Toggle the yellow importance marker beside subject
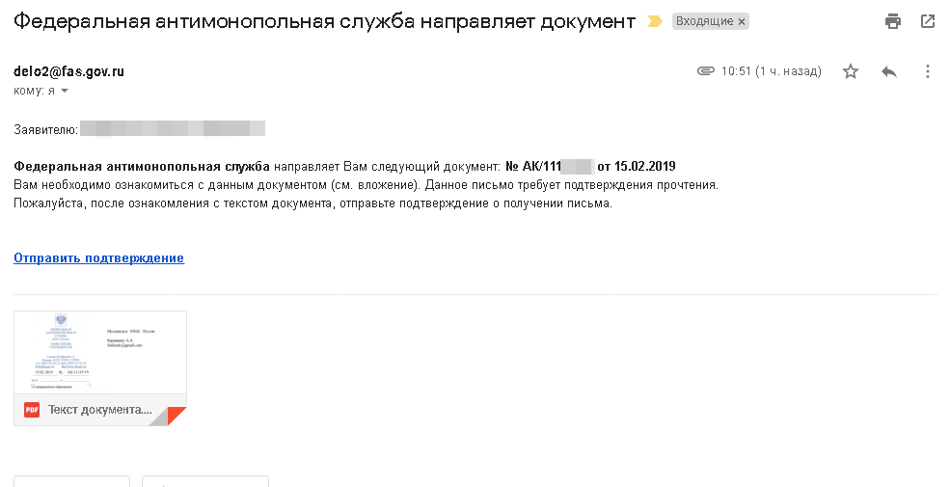 click(655, 21)
